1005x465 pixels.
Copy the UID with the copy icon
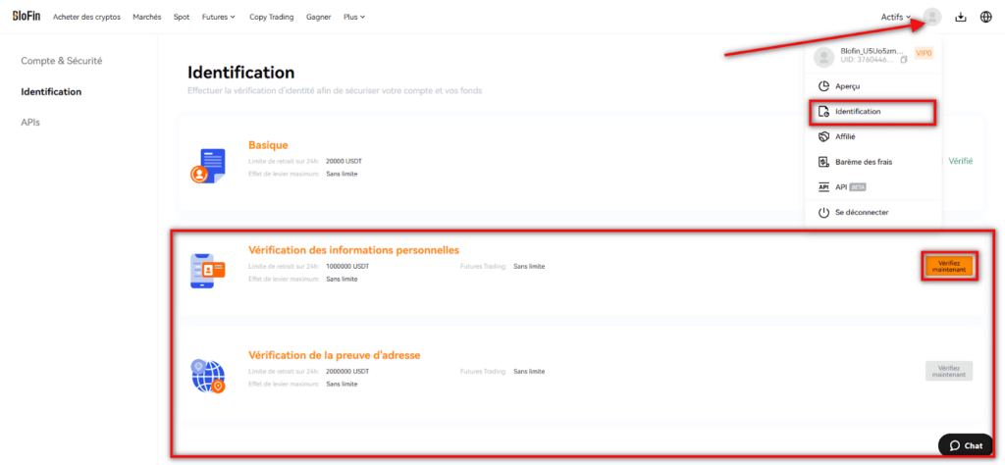(903, 60)
